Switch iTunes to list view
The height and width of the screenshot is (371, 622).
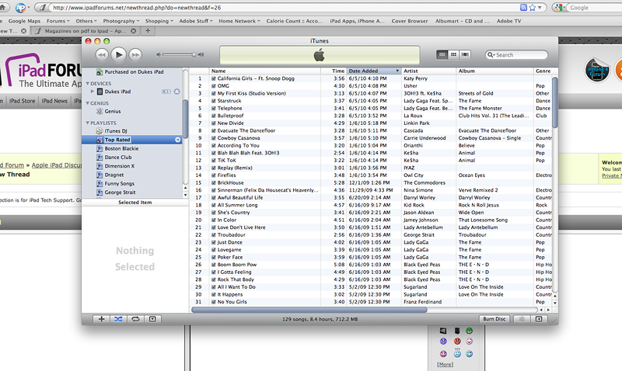coord(442,54)
